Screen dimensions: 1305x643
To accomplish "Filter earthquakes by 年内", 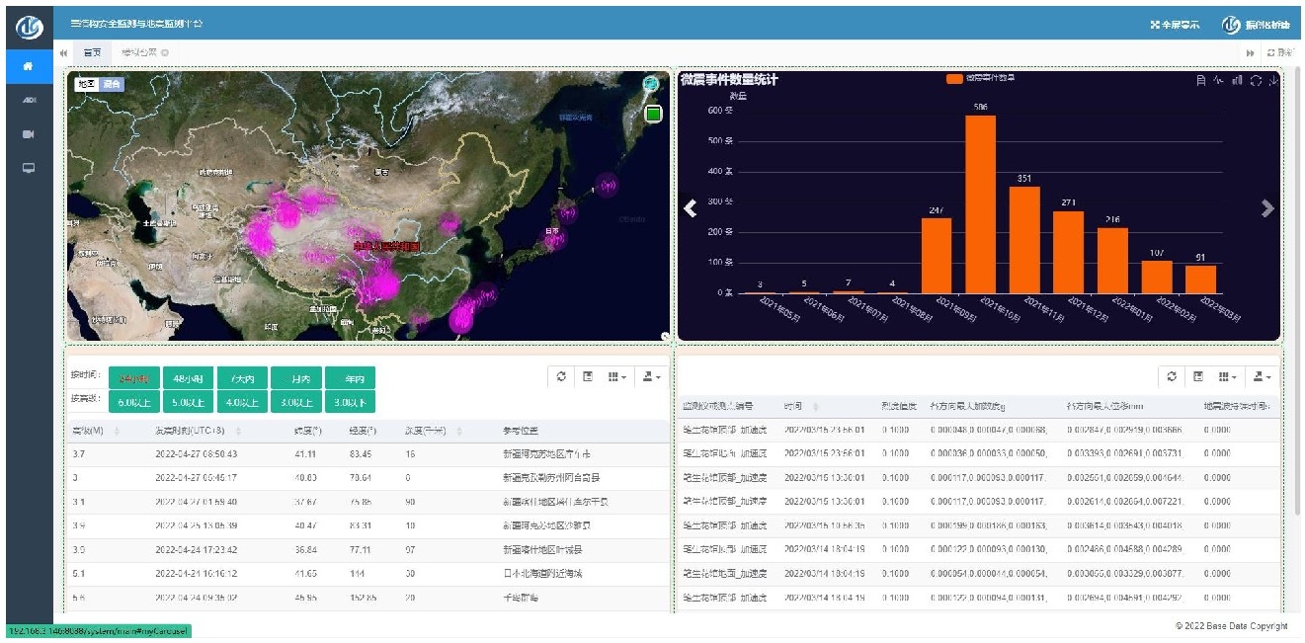I will pos(351,378).
